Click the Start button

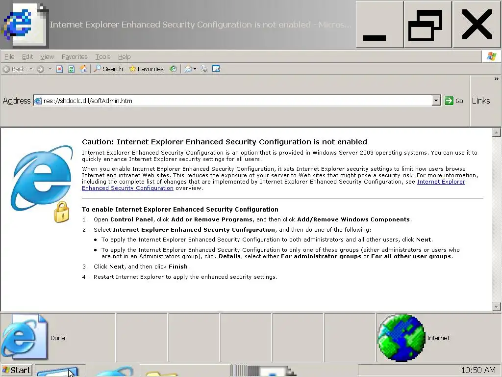[16, 370]
